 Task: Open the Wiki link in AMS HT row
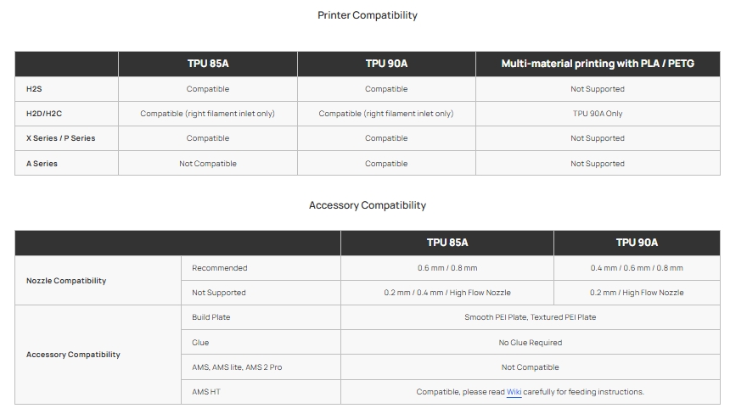point(514,392)
